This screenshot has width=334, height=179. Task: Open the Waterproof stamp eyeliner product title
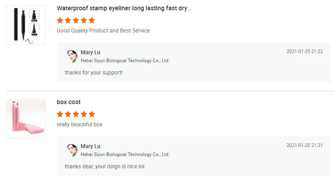point(124,8)
